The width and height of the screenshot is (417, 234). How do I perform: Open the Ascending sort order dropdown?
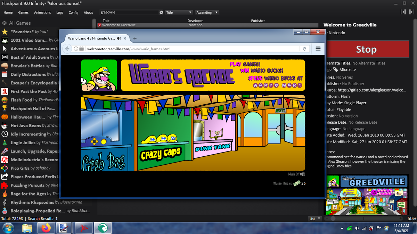(x=207, y=12)
